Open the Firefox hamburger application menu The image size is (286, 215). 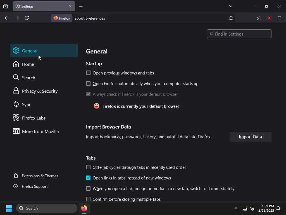[279, 18]
